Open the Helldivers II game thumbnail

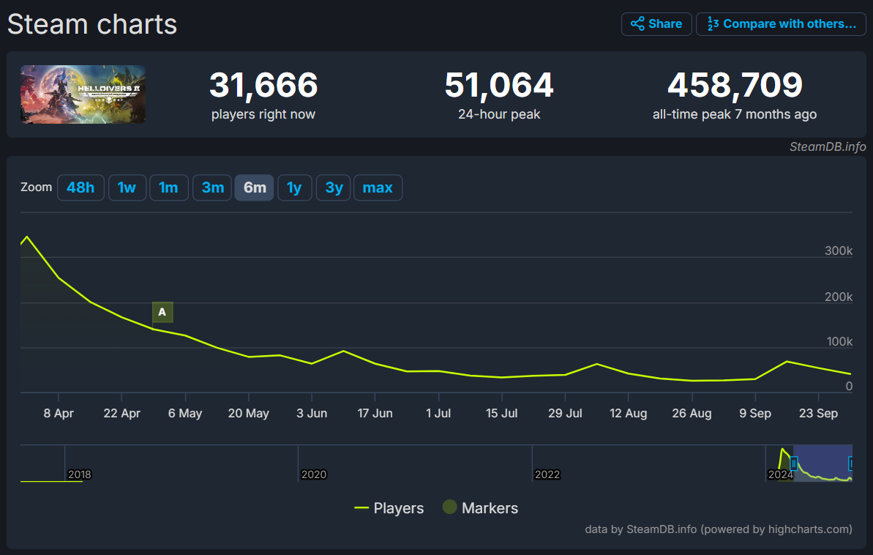(83, 94)
